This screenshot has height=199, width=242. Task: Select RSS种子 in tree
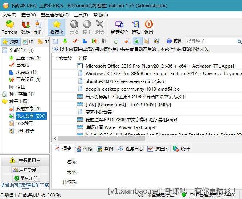[21, 123]
